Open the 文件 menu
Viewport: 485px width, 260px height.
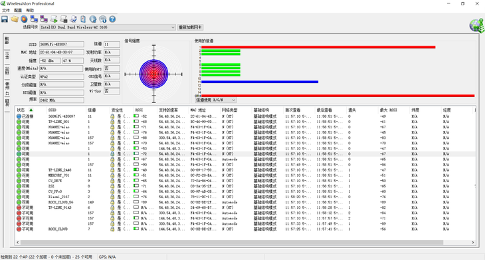[6, 10]
